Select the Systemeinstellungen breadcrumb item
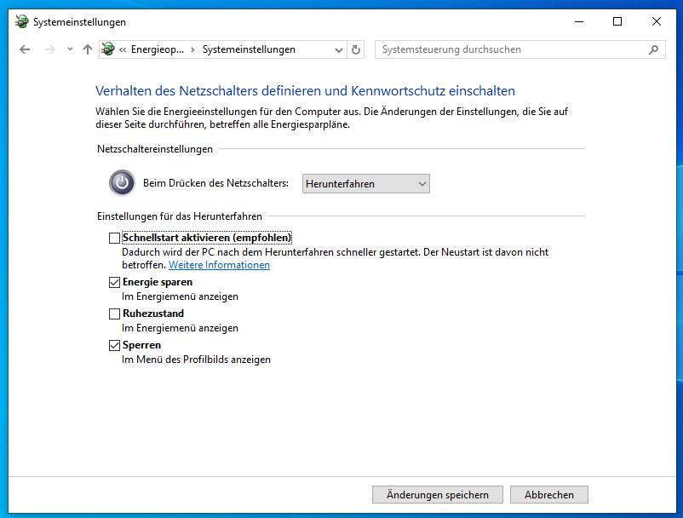This screenshot has width=683, height=518. pos(249,49)
